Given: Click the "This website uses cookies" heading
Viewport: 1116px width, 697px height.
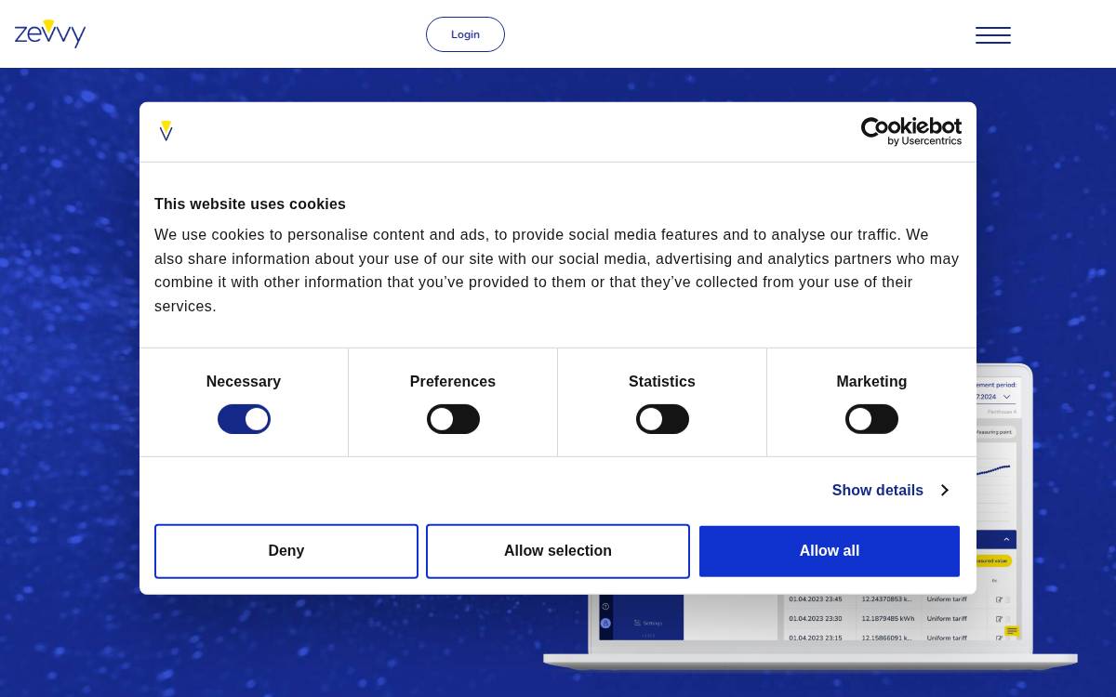Looking at the screenshot, I should pyautogui.click(x=250, y=204).
